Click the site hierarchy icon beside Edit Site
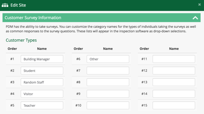The height and width of the screenshot is (114, 204). point(5,5)
